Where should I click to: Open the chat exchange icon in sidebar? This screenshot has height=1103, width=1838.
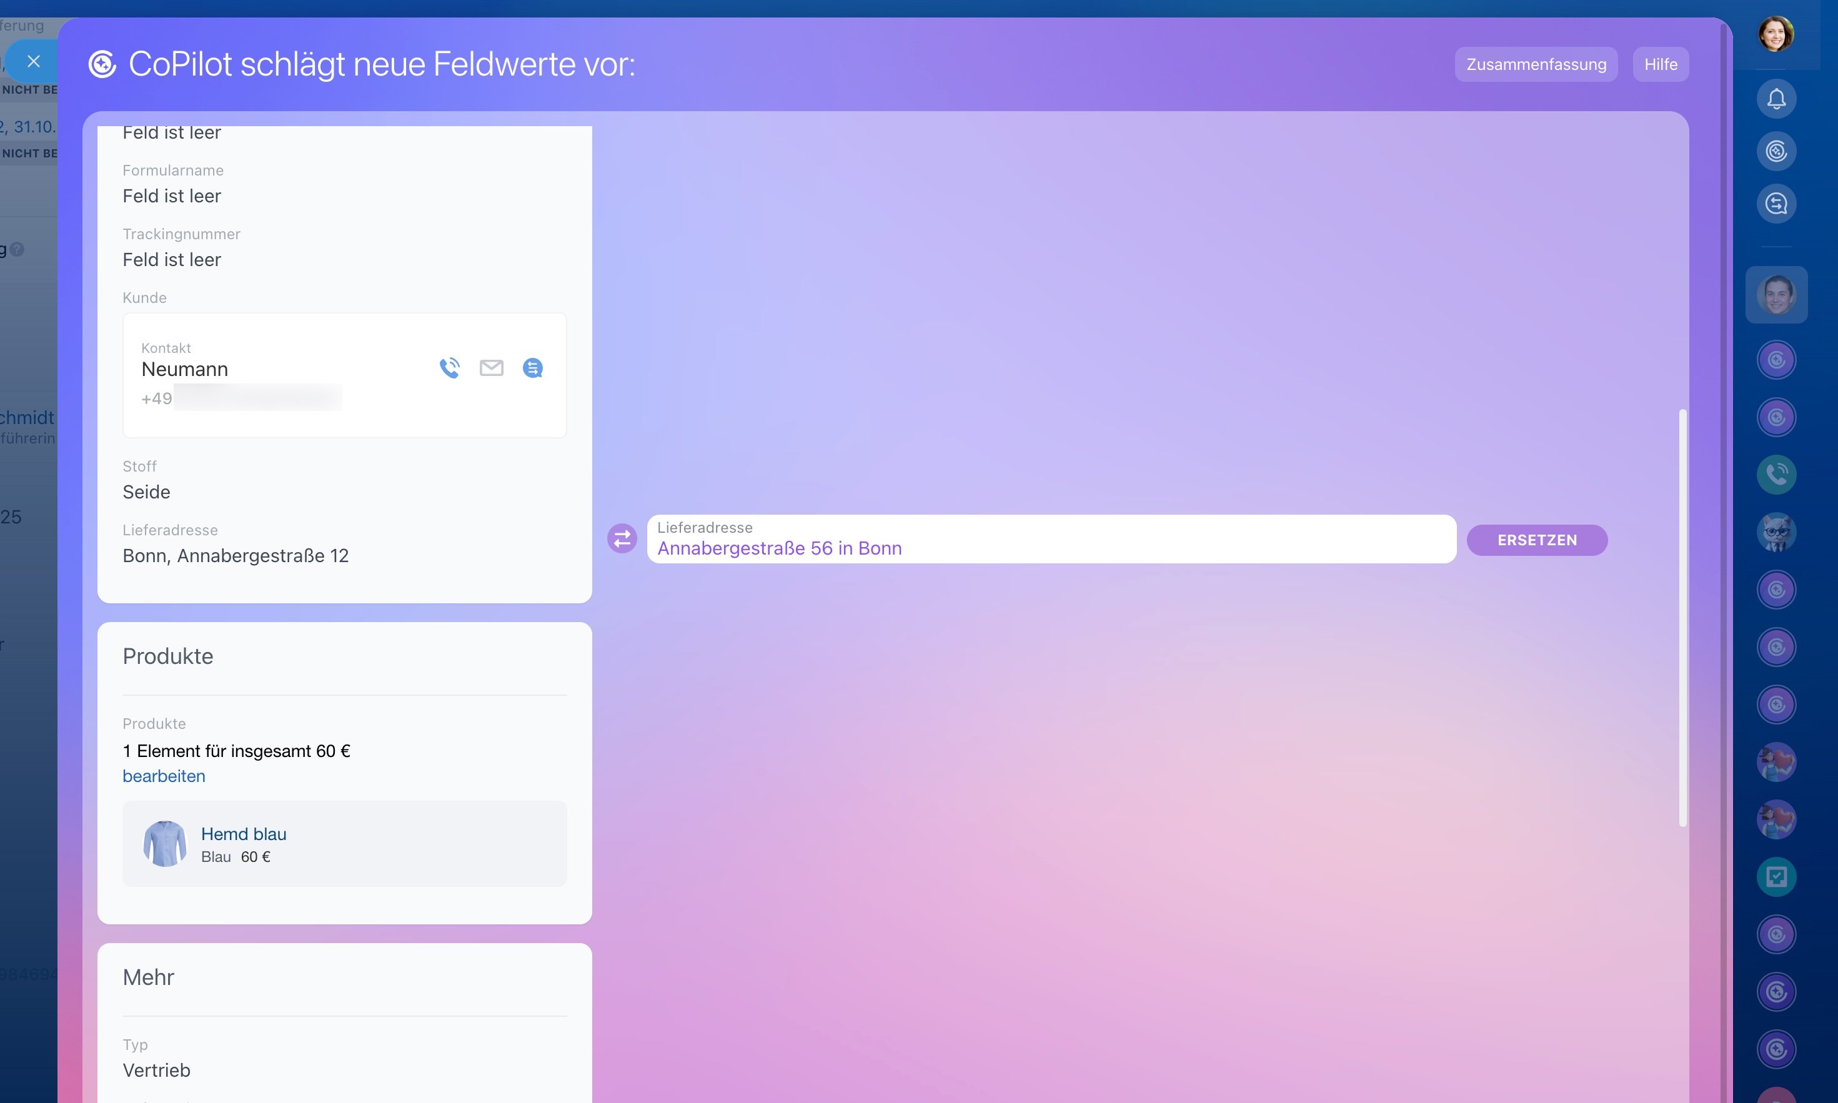(1776, 204)
